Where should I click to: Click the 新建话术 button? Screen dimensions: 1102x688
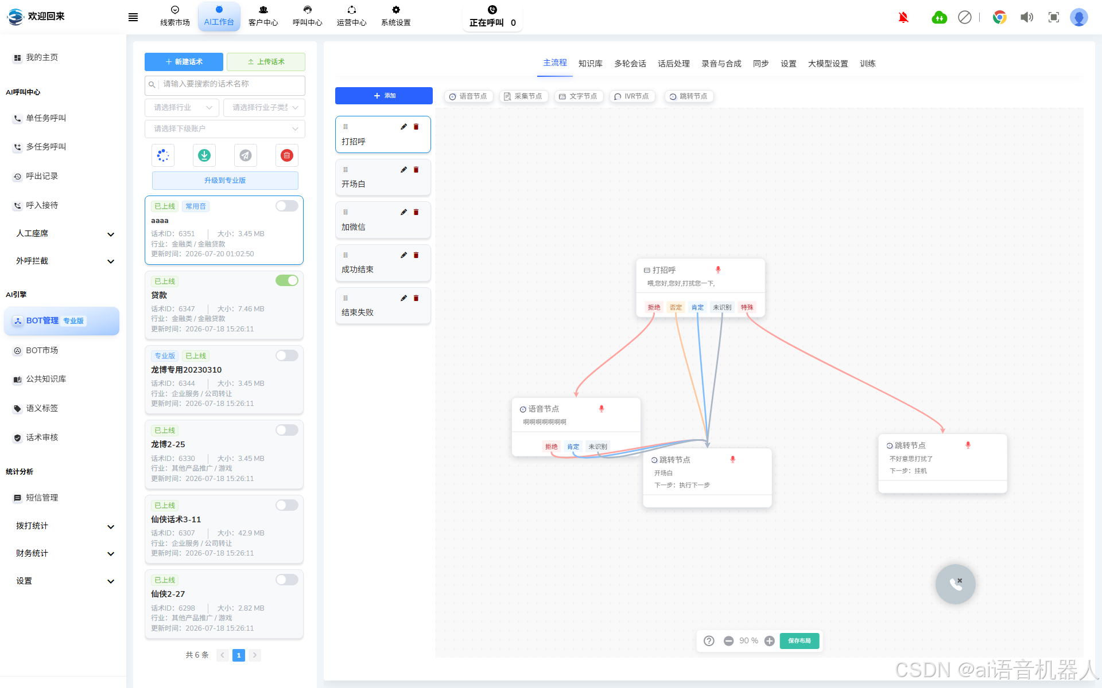184,62
